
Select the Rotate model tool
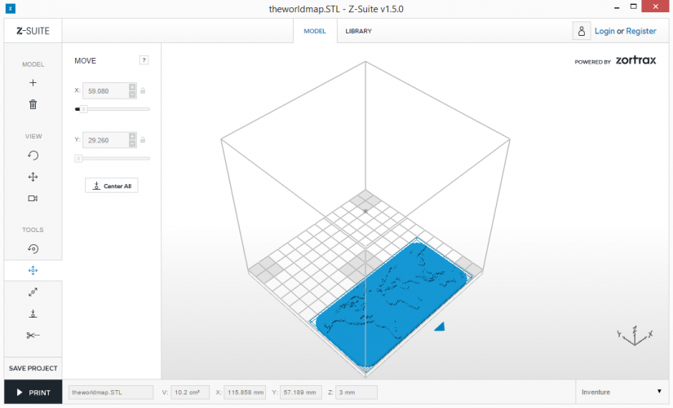pyautogui.click(x=33, y=248)
